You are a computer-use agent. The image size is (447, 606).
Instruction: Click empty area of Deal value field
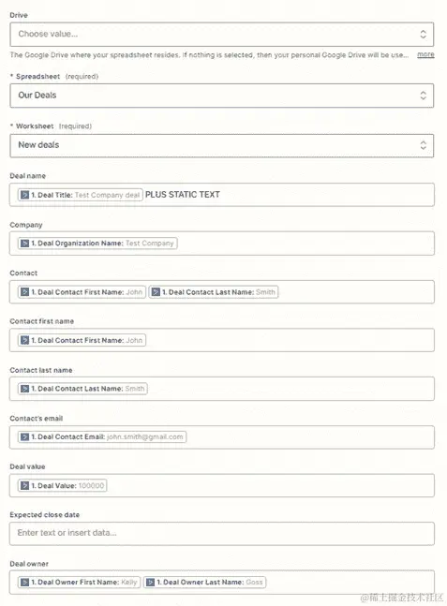[271, 485]
